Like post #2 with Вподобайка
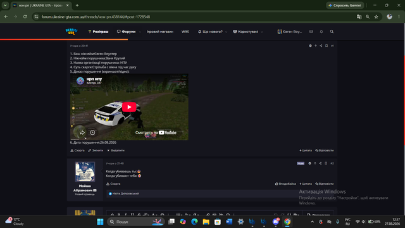Viewport: 405px width, 228px height. [x=285, y=184]
